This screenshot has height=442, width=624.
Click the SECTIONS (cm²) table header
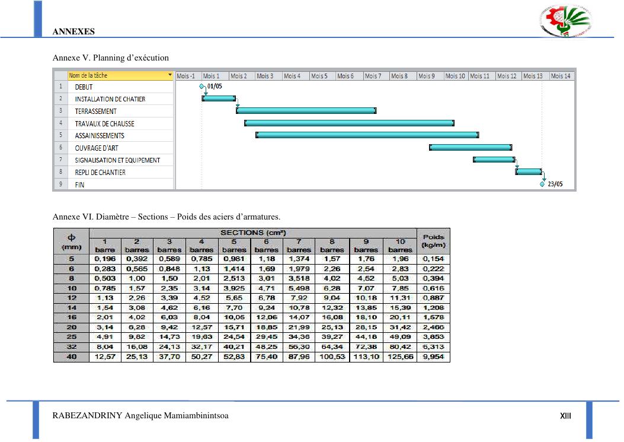(253, 233)
